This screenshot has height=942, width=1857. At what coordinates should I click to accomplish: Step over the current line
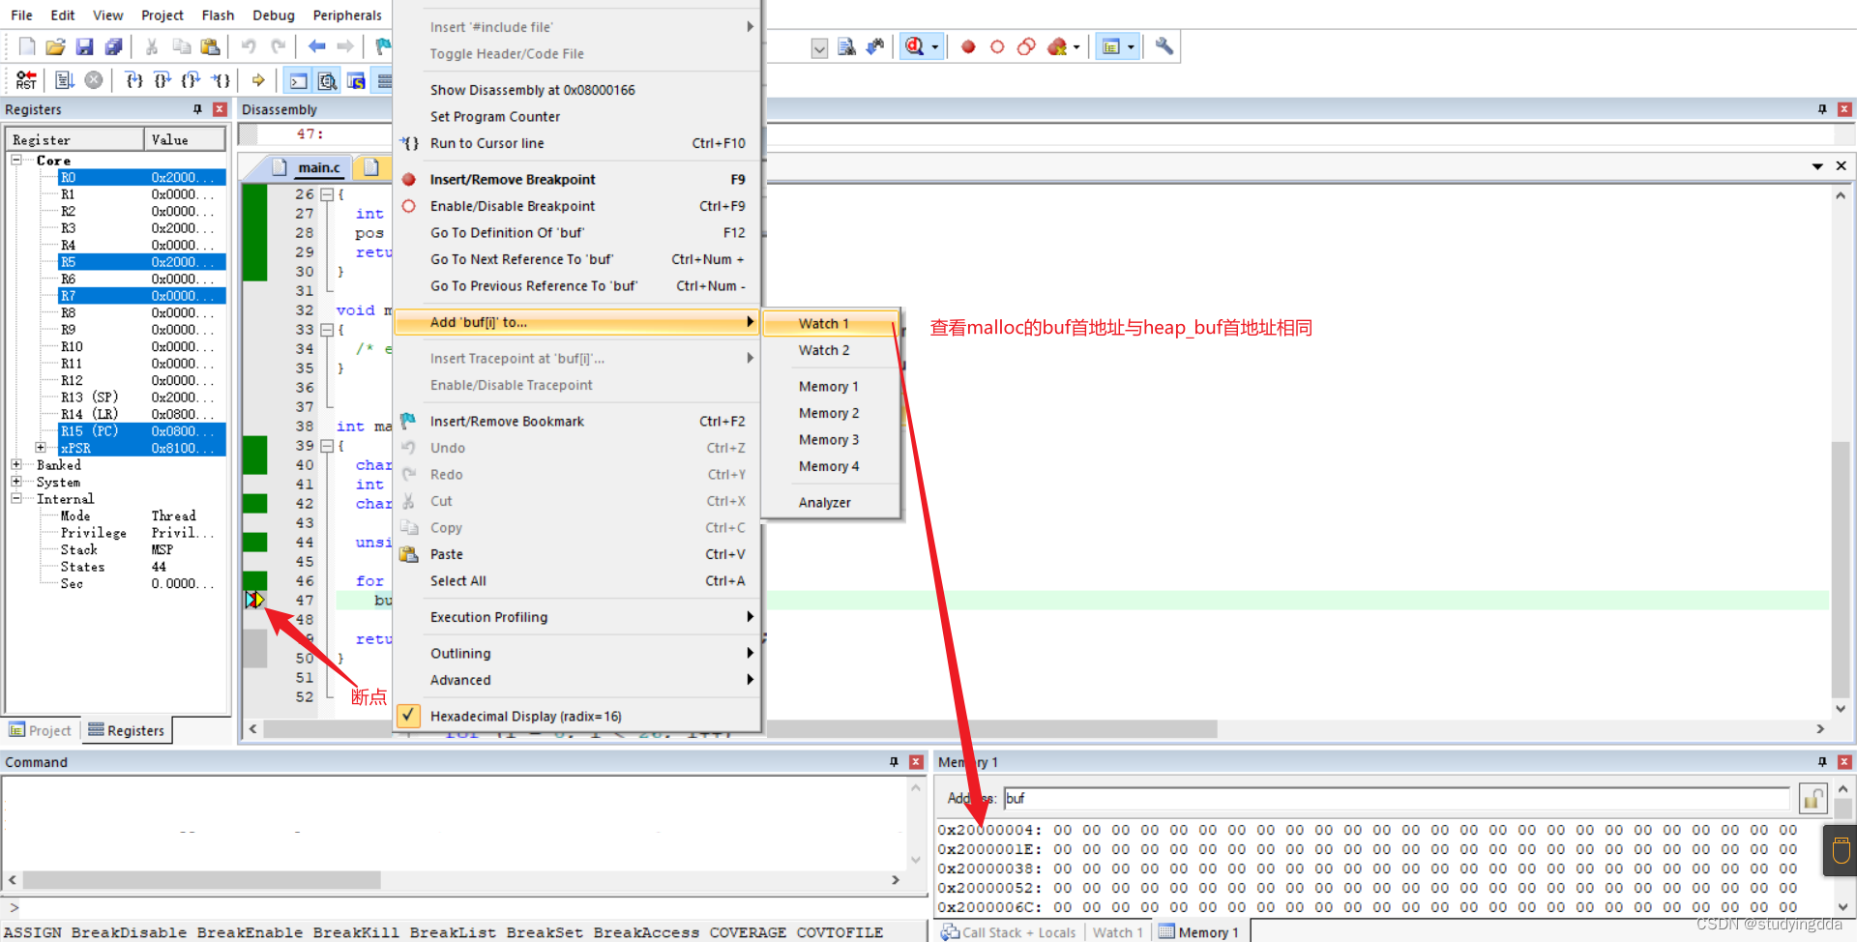(162, 80)
